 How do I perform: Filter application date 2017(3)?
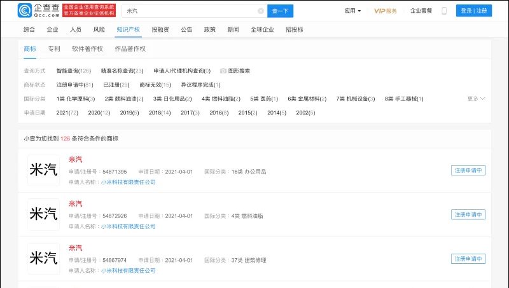click(190, 113)
